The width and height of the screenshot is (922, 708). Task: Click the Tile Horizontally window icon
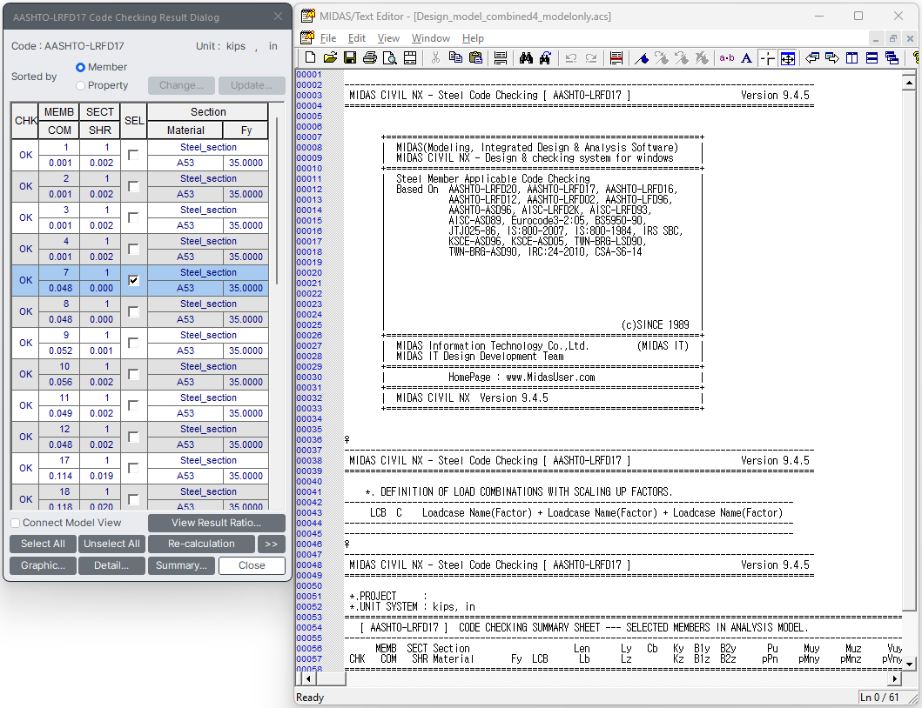click(x=872, y=57)
